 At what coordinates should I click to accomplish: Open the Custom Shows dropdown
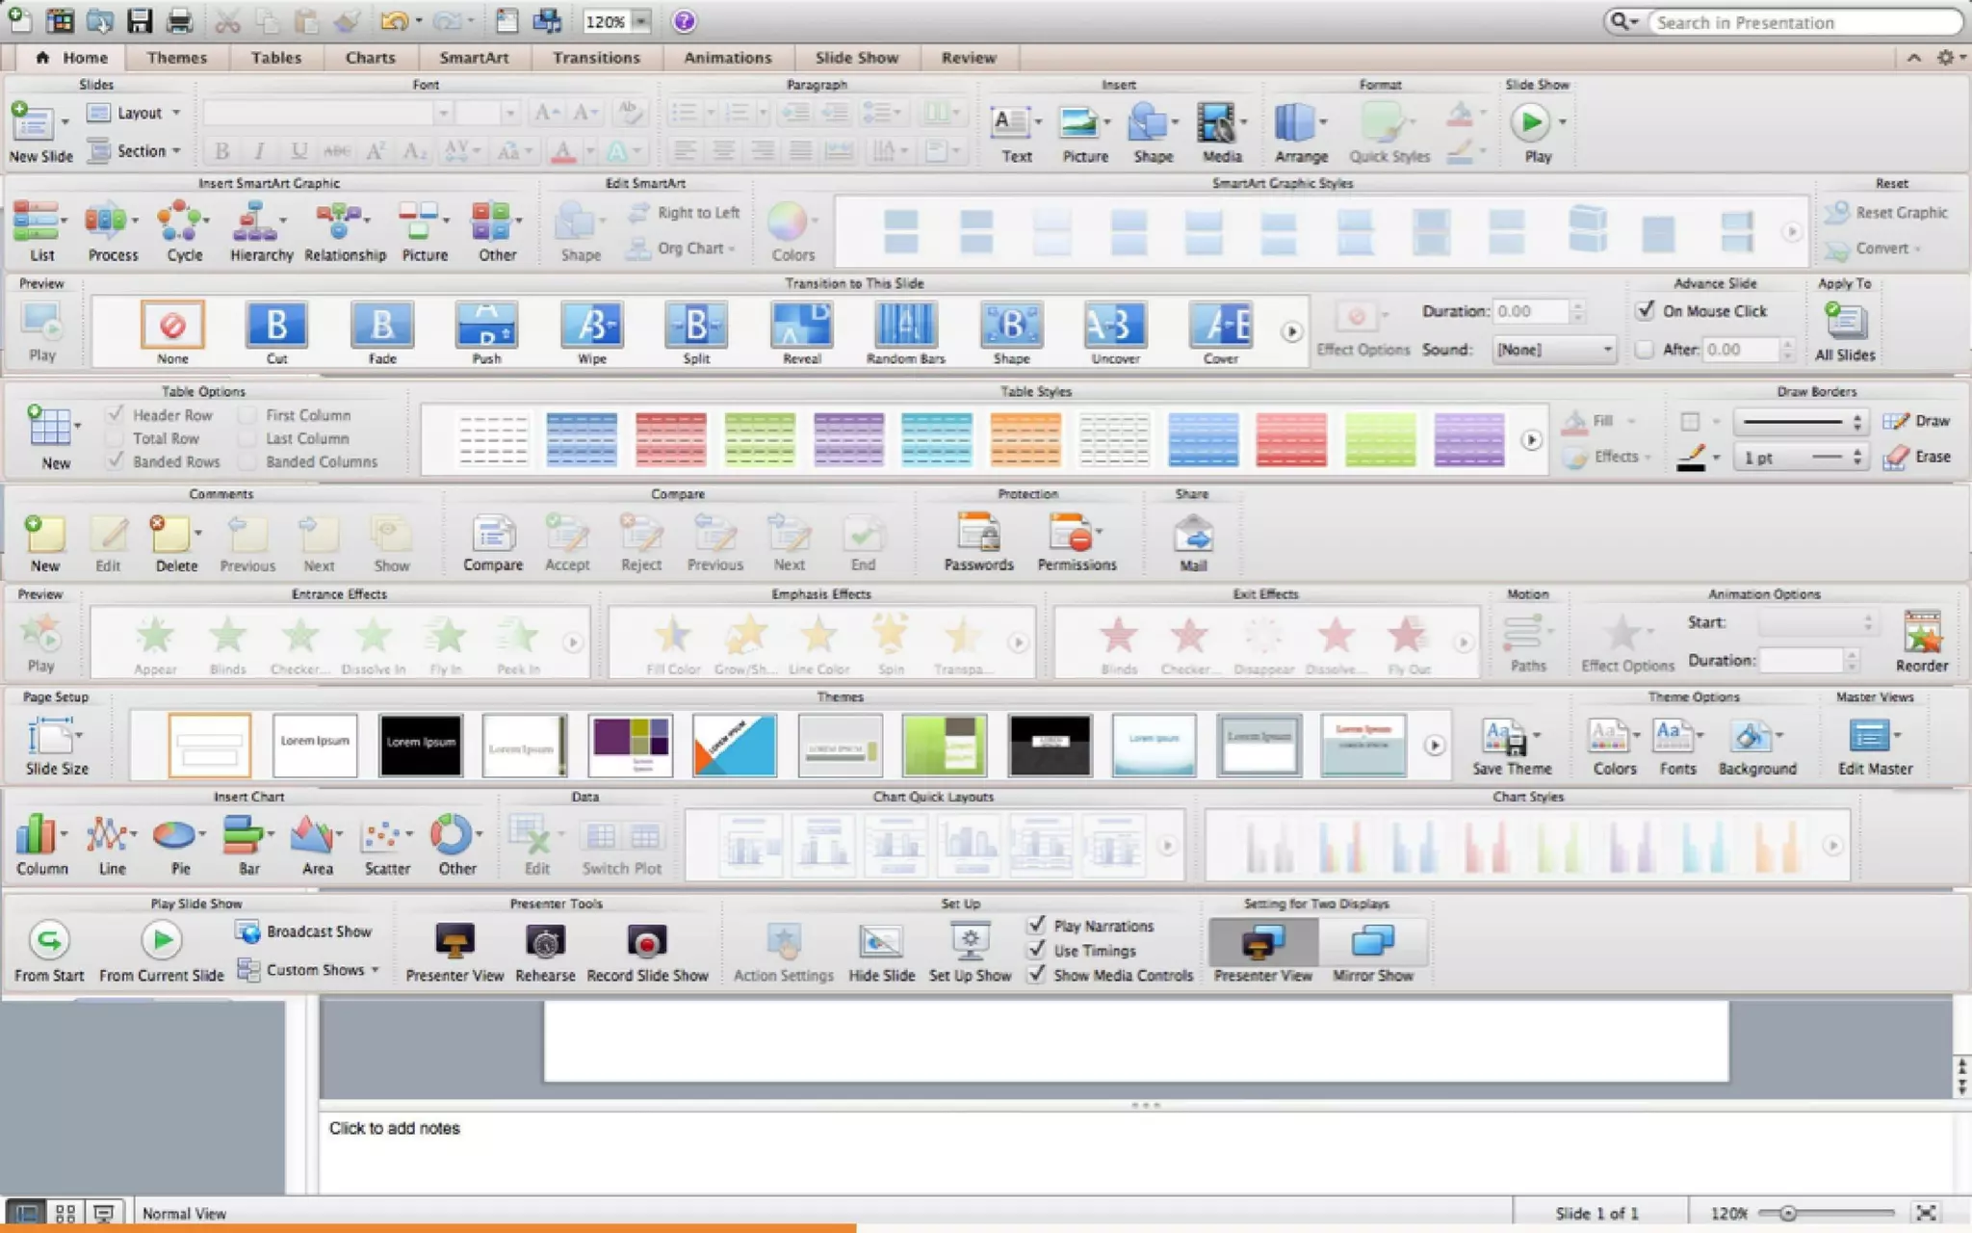coord(310,970)
